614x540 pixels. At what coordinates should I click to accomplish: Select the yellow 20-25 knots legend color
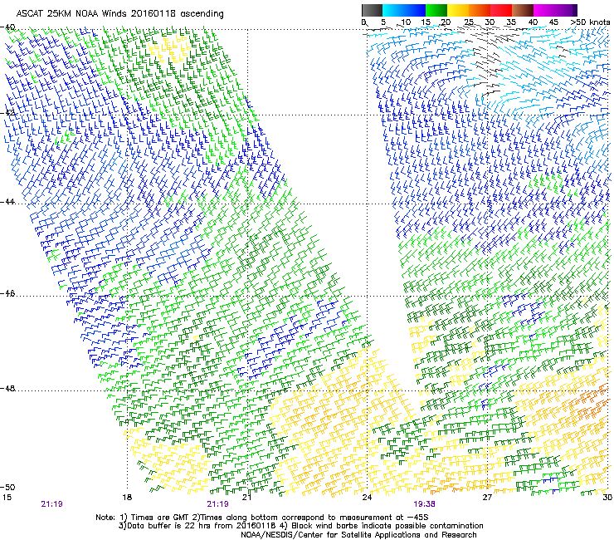[458, 10]
